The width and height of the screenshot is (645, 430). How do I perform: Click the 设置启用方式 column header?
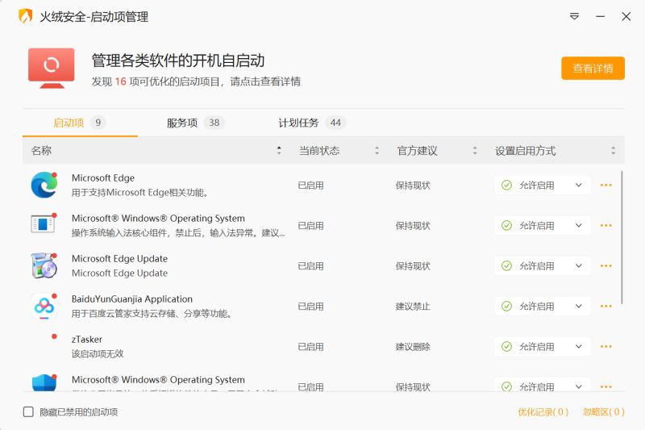526,151
